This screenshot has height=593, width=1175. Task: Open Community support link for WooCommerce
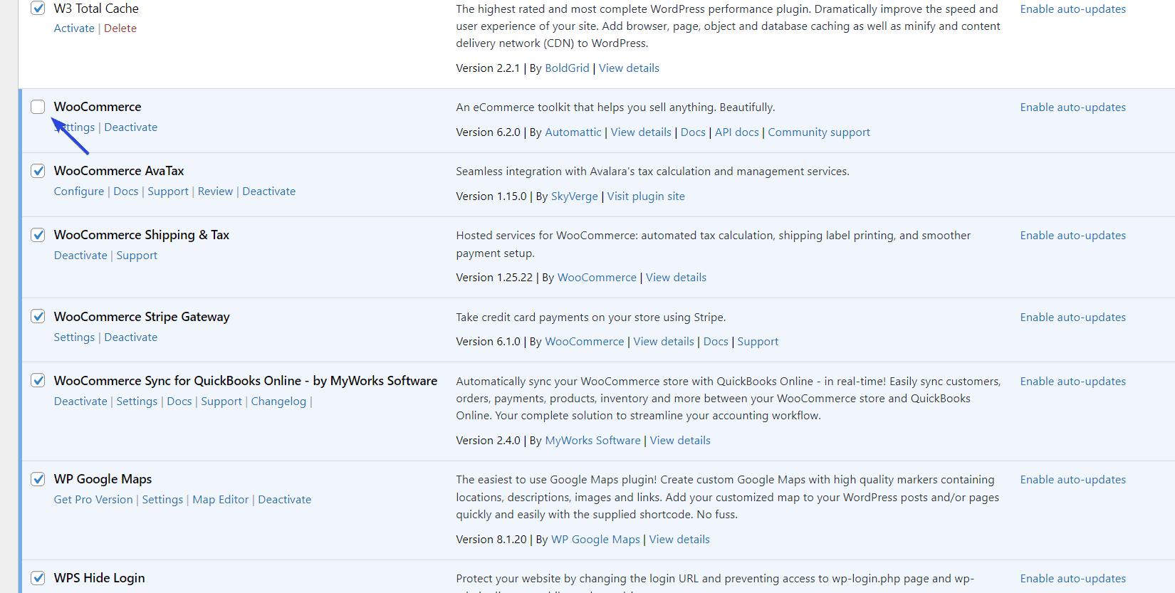818,132
